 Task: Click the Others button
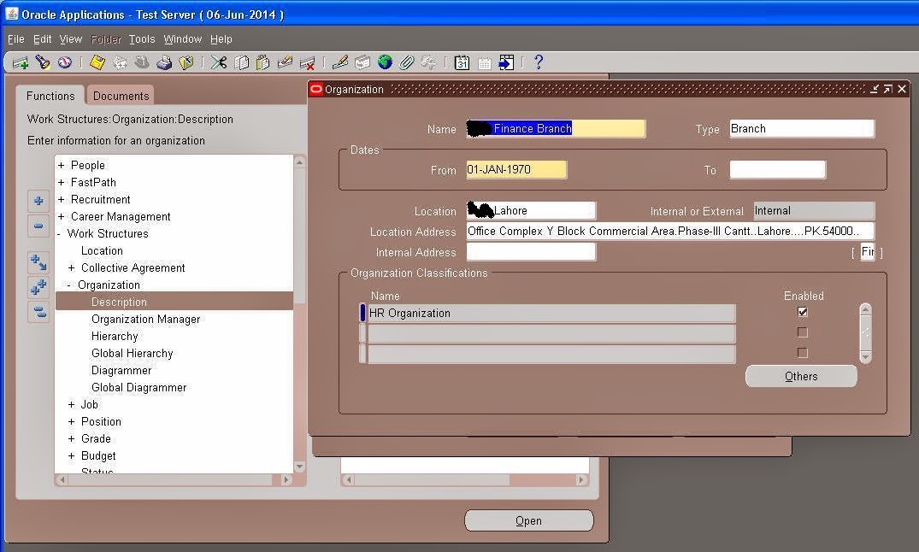801,376
